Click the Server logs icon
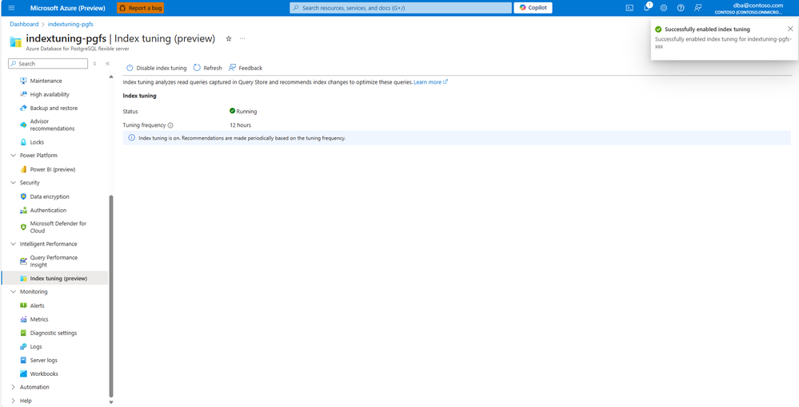799x407 pixels. (23, 360)
